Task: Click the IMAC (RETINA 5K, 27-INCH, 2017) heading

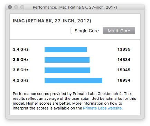Action: click(52, 21)
